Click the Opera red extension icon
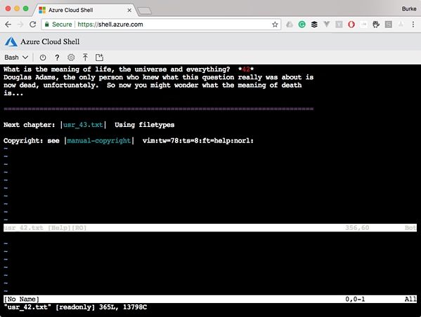421x317 pixels. (351, 25)
